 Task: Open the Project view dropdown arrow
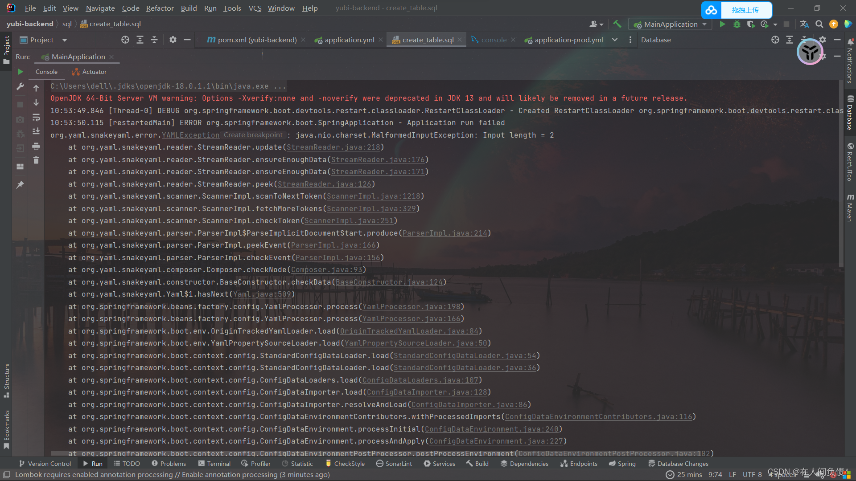click(x=65, y=40)
